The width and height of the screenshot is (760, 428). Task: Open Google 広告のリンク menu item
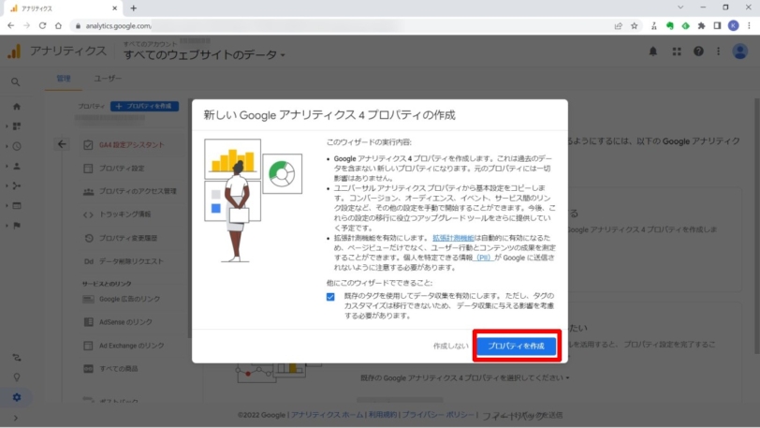[129, 299]
